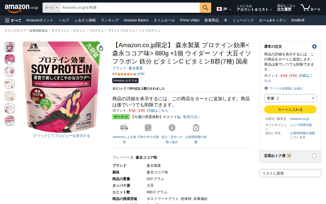Open the hamburger すべて menu
The image size is (326, 204).
[13, 20]
